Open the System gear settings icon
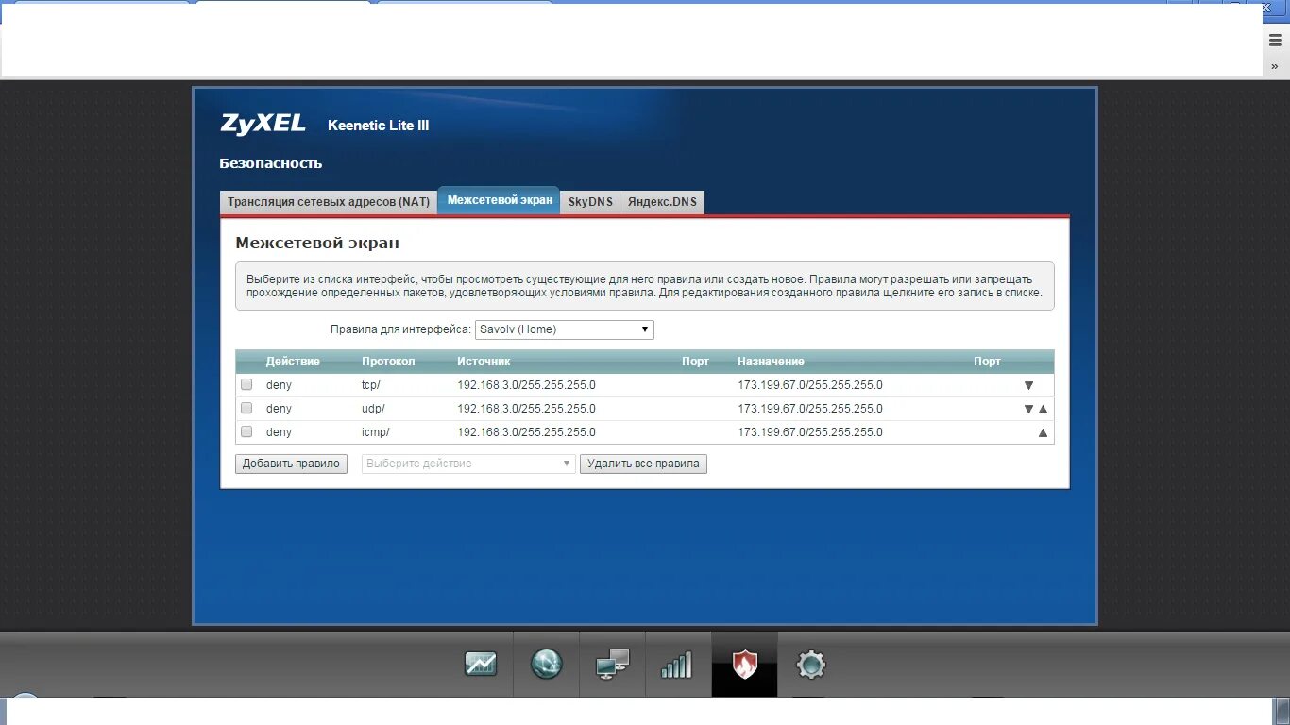The image size is (1290, 725). (810, 665)
